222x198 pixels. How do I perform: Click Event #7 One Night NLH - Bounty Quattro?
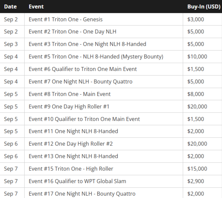(80, 82)
